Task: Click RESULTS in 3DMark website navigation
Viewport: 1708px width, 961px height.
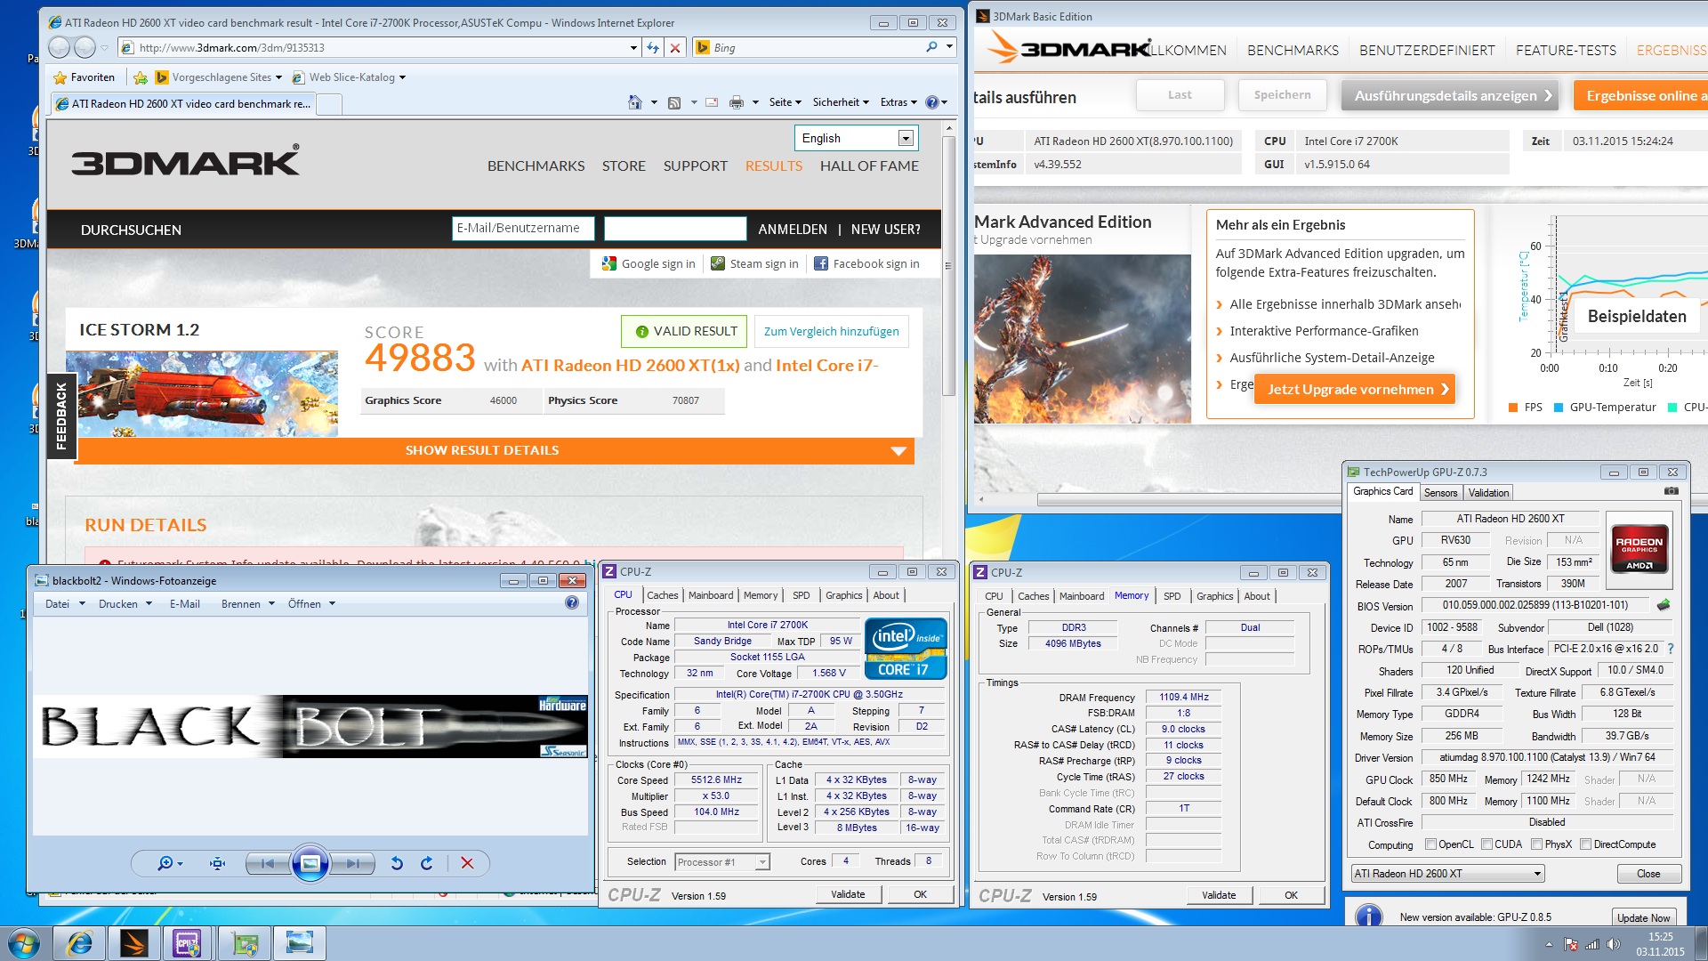Action: (774, 166)
